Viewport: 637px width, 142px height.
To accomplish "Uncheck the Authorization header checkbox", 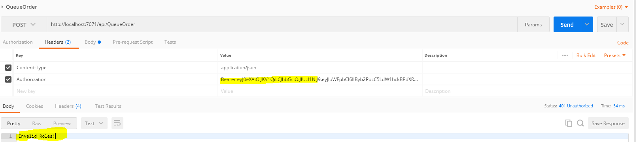I will coord(8,79).
